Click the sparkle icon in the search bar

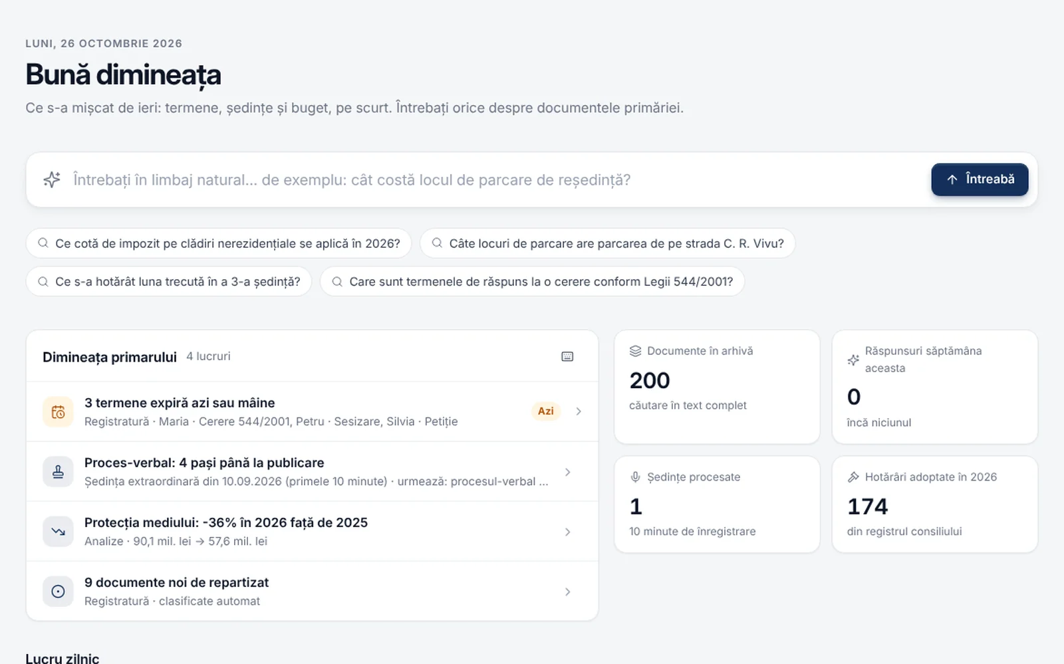[52, 179]
